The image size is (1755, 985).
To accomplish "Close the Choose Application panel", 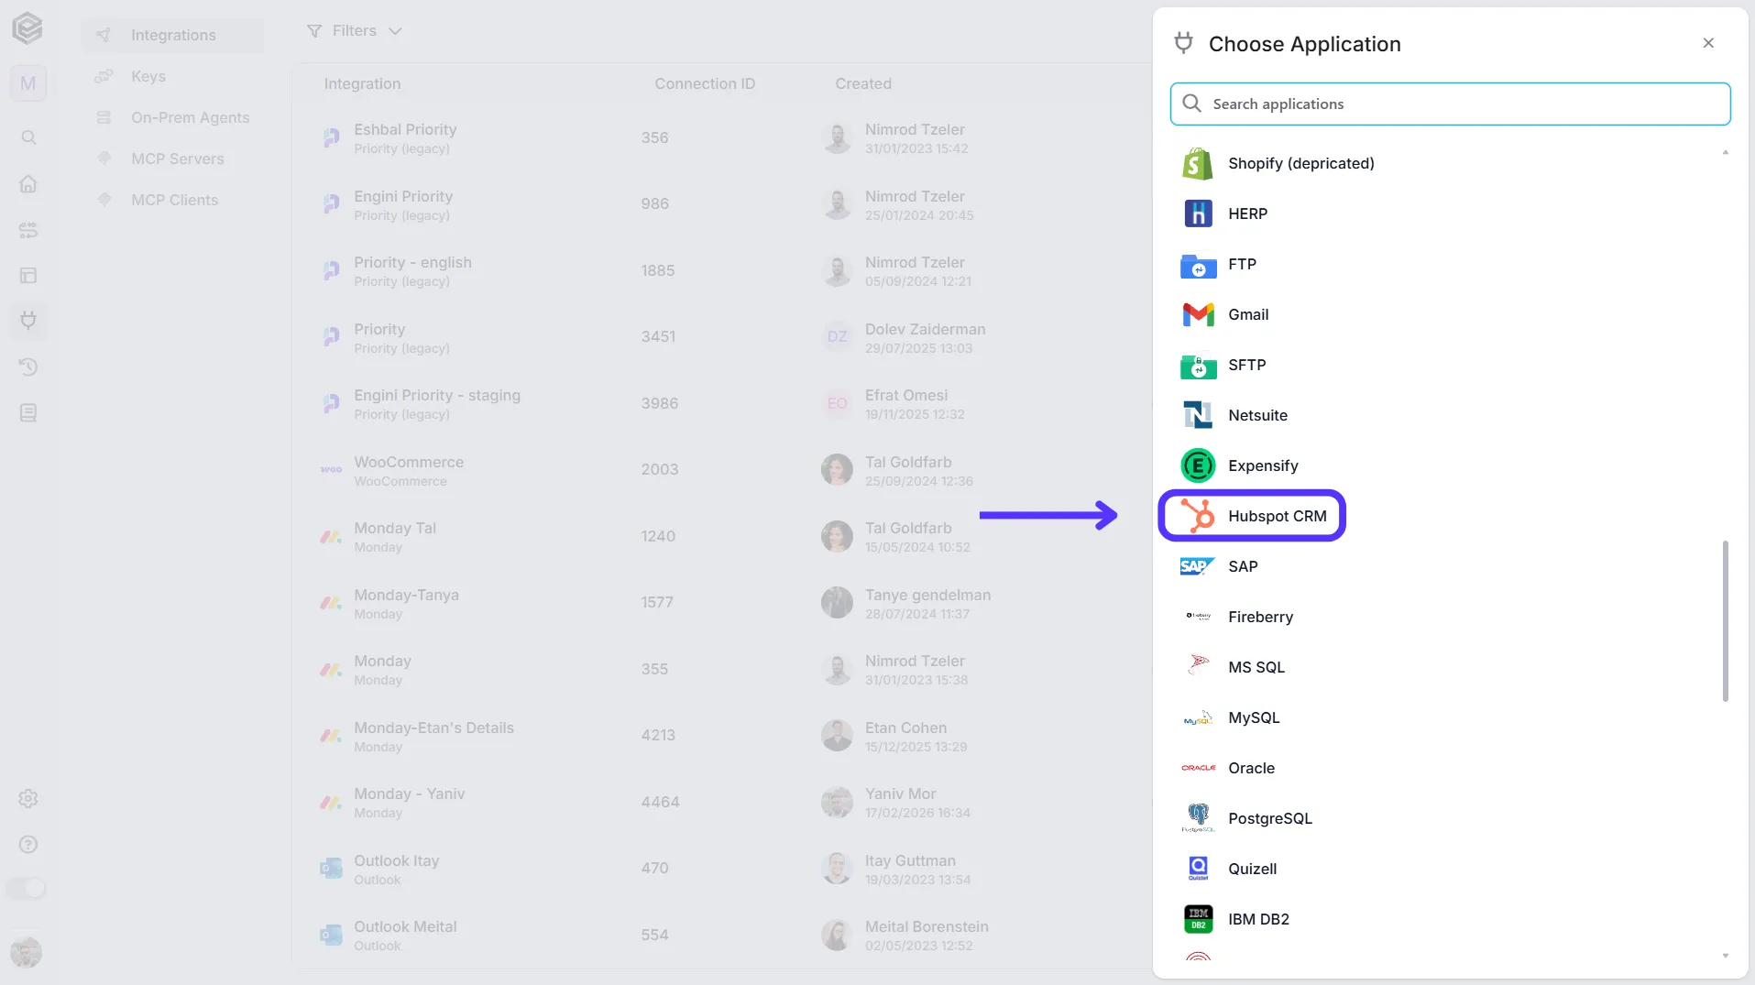I will coord(1707,43).
